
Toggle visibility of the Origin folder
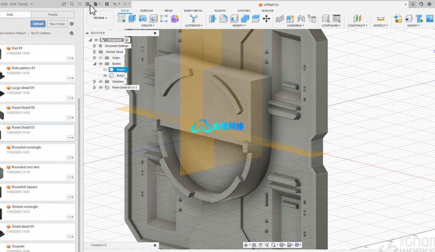coord(101,58)
